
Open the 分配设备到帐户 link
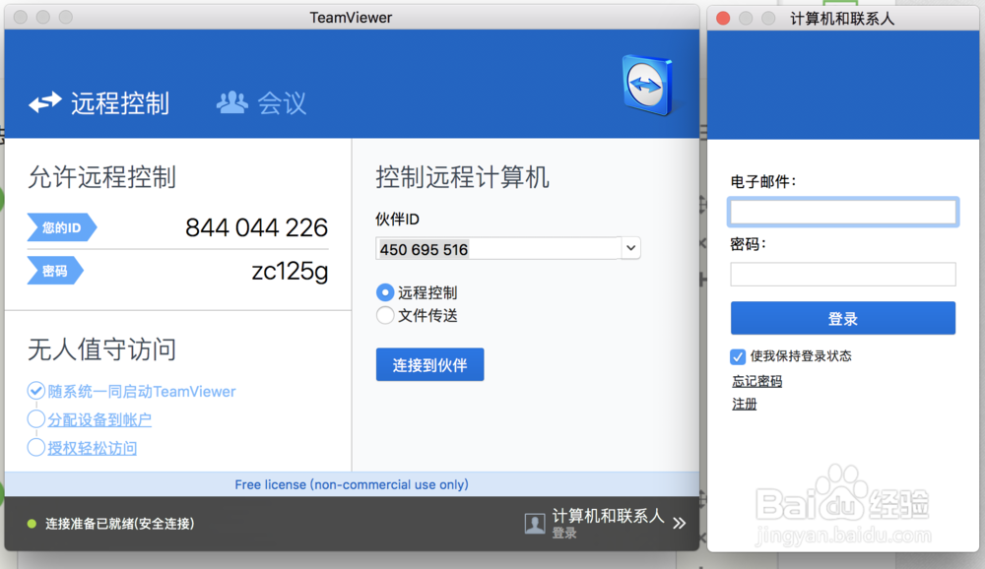99,419
